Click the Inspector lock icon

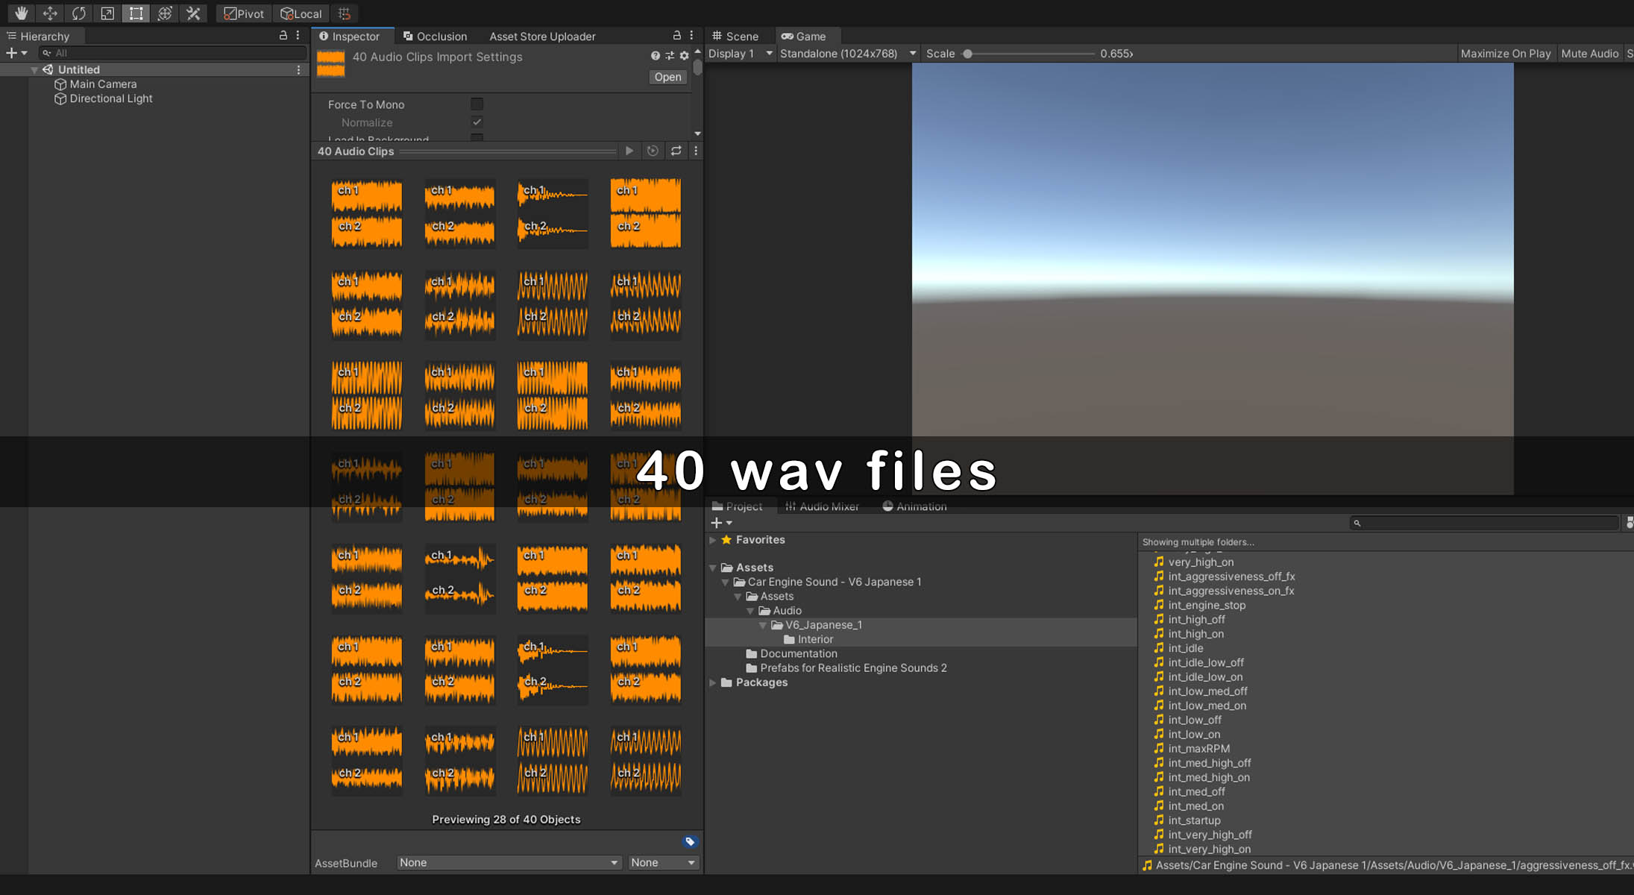pyautogui.click(x=676, y=35)
